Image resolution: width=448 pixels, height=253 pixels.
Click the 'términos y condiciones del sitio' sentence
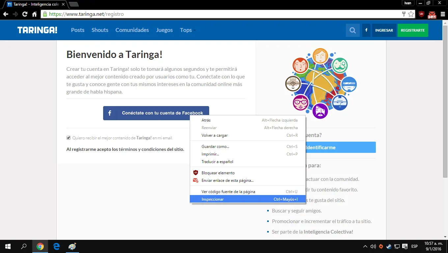point(125,149)
